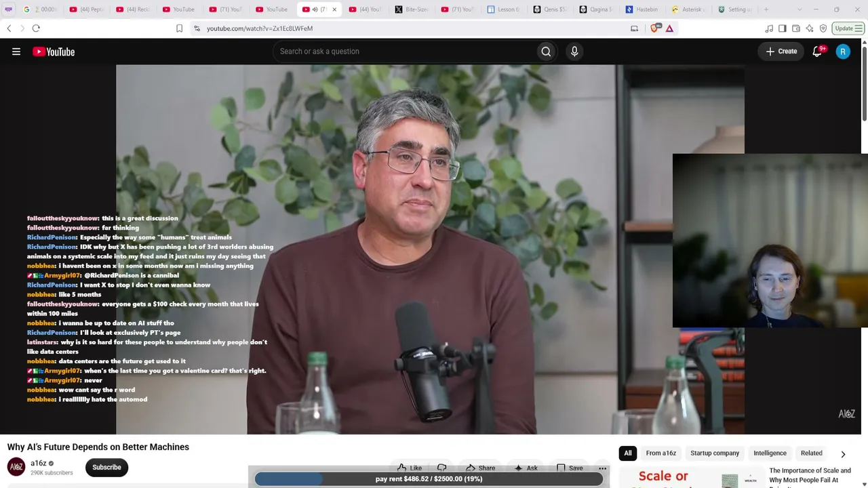The image size is (868, 488).
Task: Show more filter chips with right chevron
Action: (x=843, y=453)
